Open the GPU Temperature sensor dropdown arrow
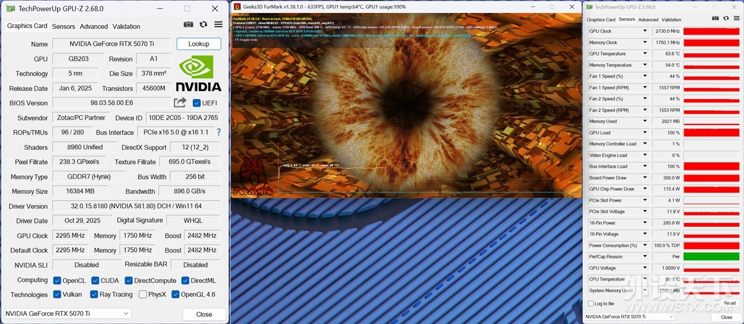 pyautogui.click(x=645, y=54)
